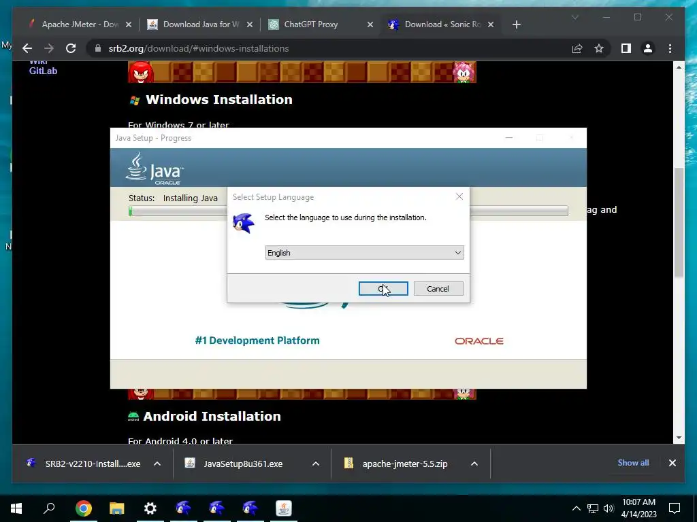Click the Java installation progress bar
The width and height of the screenshot is (697, 522).
[348, 211]
